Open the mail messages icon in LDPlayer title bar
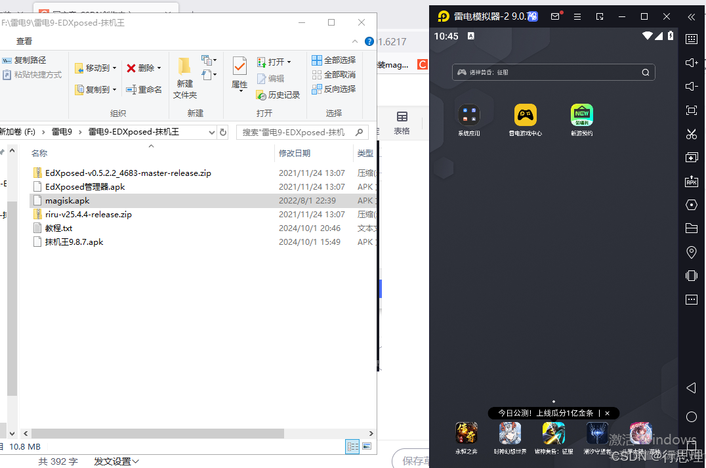Viewport: 706px width, 468px height. (555, 16)
